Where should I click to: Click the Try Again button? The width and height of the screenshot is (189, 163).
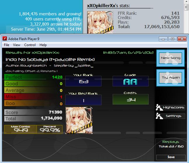click(x=170, y=78)
